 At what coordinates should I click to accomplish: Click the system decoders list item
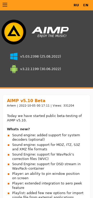46,137
